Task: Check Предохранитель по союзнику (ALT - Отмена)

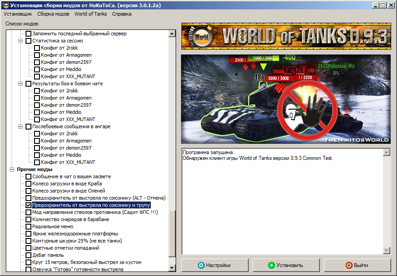Action: [28, 198]
